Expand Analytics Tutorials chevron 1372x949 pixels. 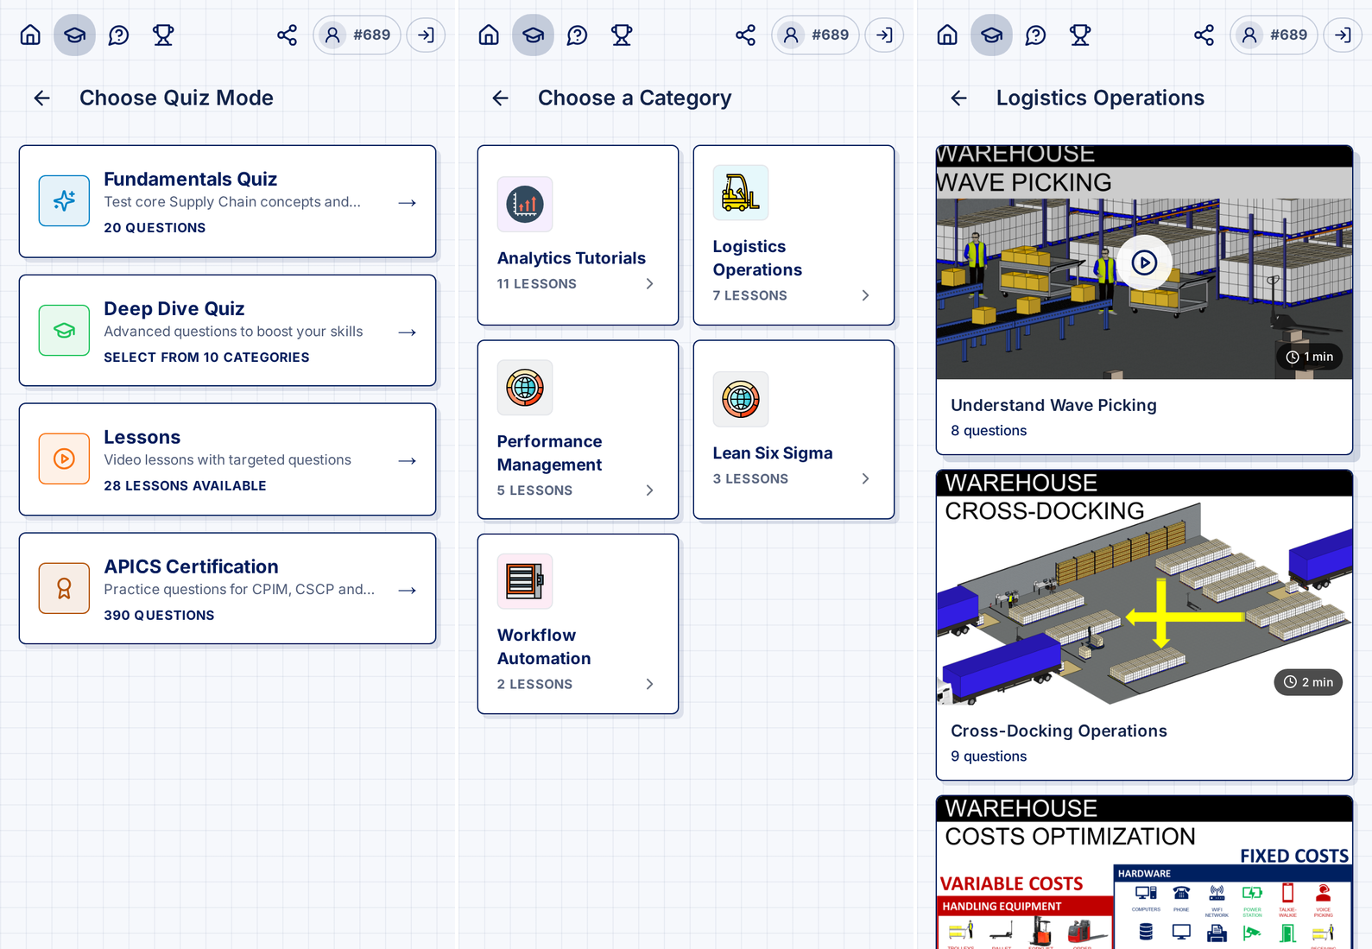pos(650,284)
